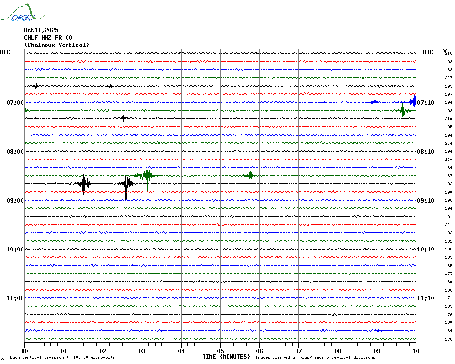This screenshot has height=364, width=455.
Task: Click the 07:00 time label
Action: click(x=15, y=102)
